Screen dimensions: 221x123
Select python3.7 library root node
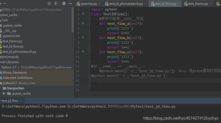coord(19,83)
